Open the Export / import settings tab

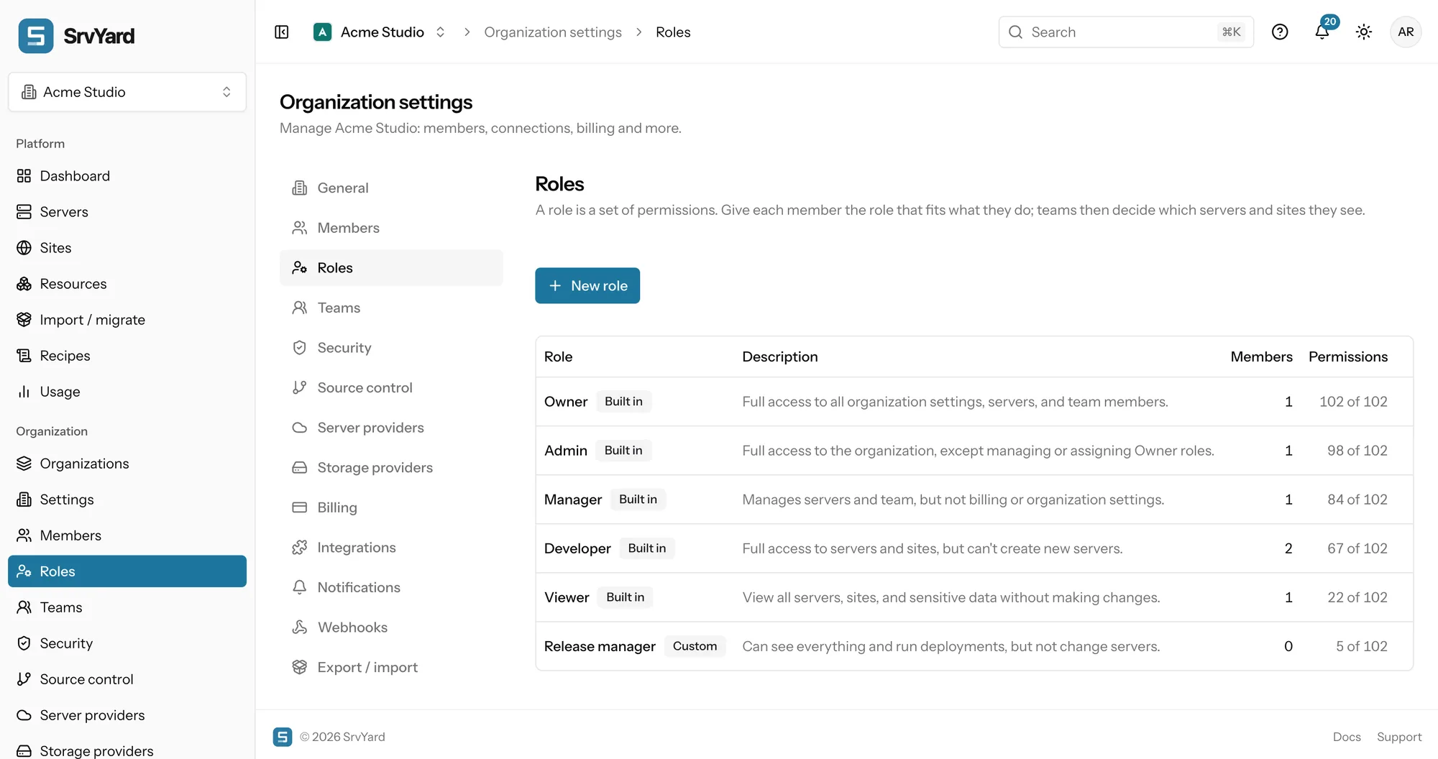pyautogui.click(x=391, y=668)
